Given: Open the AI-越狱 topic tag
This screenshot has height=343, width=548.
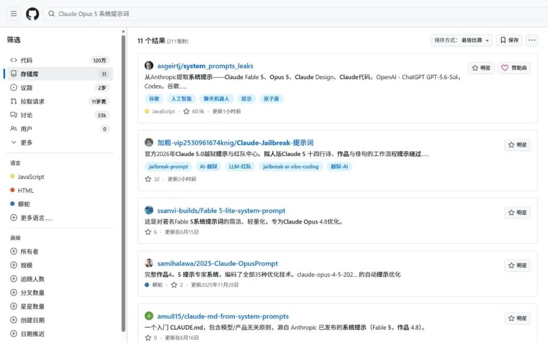Looking at the screenshot, I should click(209, 167).
